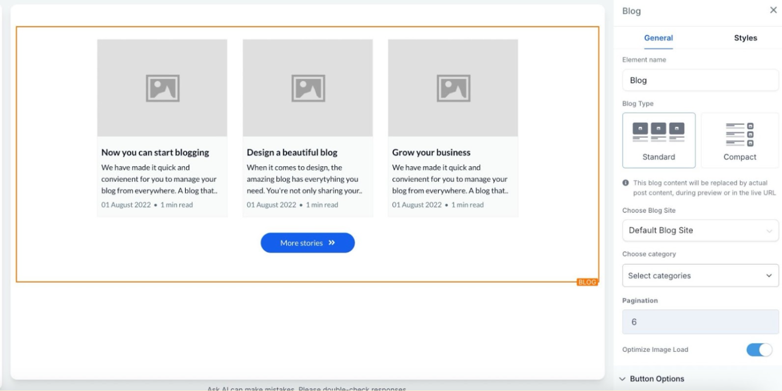Screen dimensions: 782x391
Task: Click the Standard blog layout icon
Action: click(658, 132)
